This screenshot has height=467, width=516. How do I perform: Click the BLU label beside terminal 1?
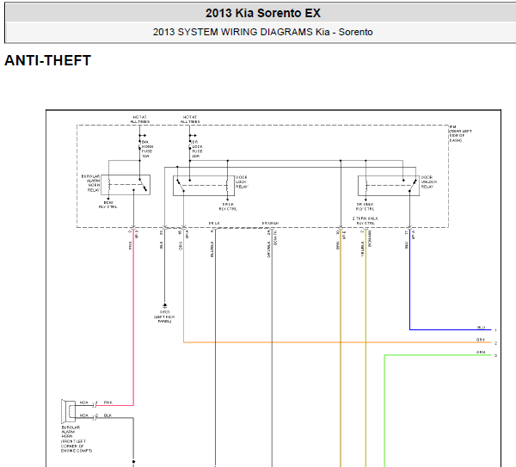(x=481, y=327)
